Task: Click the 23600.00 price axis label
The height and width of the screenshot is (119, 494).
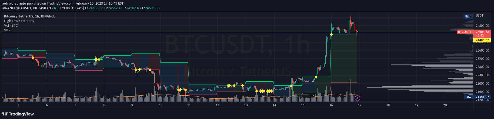Action: tap(482, 51)
